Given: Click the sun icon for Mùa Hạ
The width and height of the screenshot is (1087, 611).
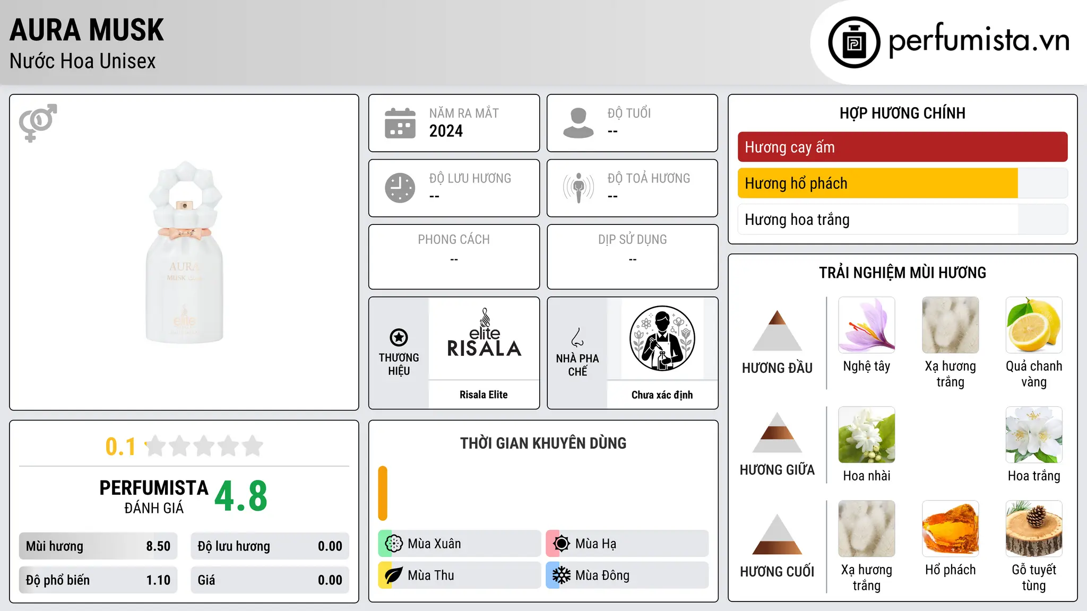Looking at the screenshot, I should (561, 544).
